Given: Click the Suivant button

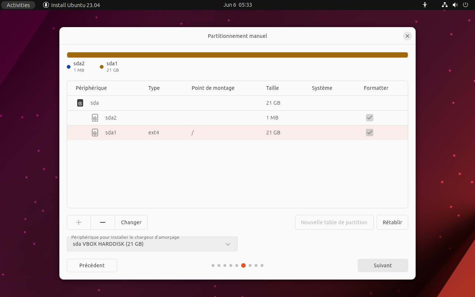Looking at the screenshot, I should [x=383, y=265].
